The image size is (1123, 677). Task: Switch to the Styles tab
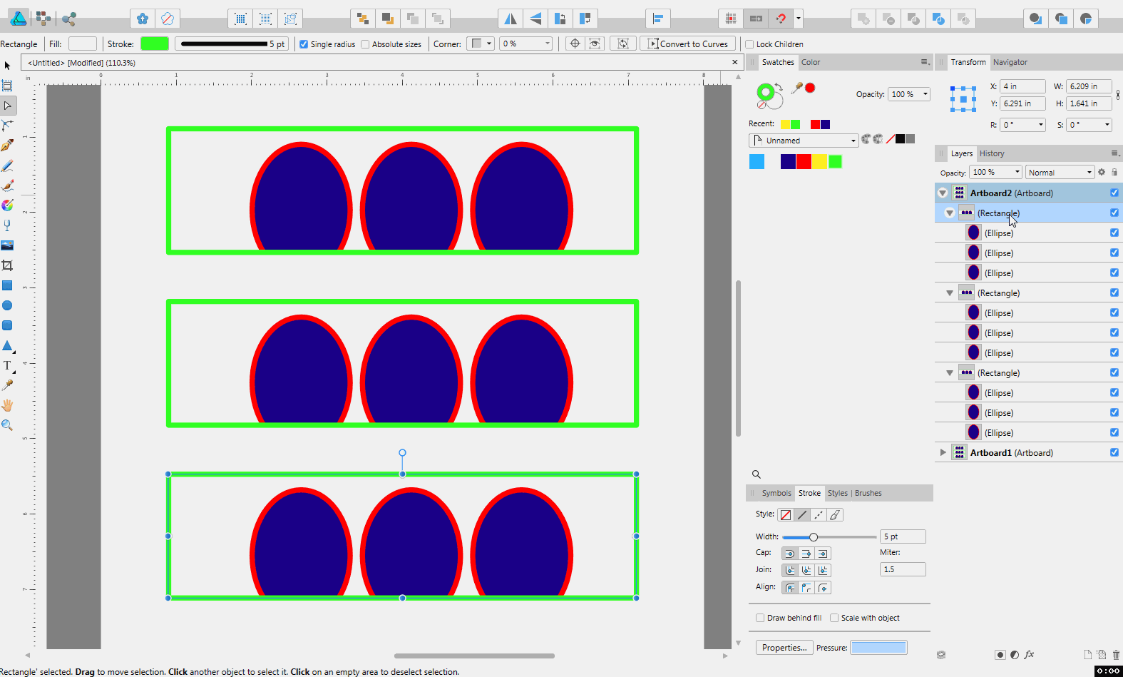(x=838, y=493)
